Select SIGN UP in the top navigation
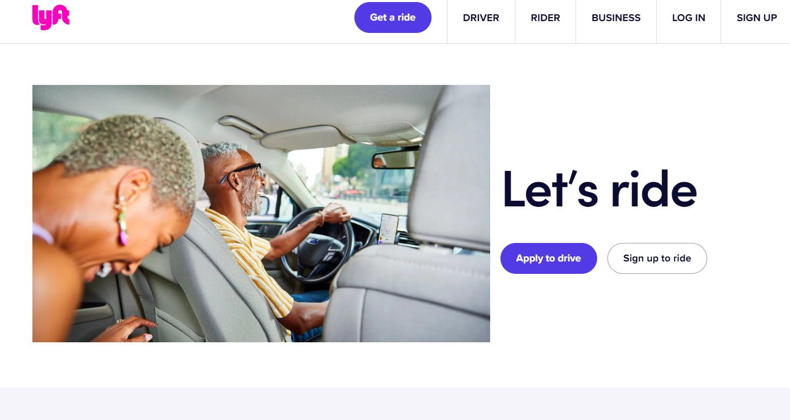The height and width of the screenshot is (420, 790). click(x=757, y=17)
